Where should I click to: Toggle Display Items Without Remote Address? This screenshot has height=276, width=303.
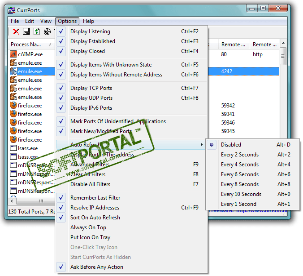131,75
